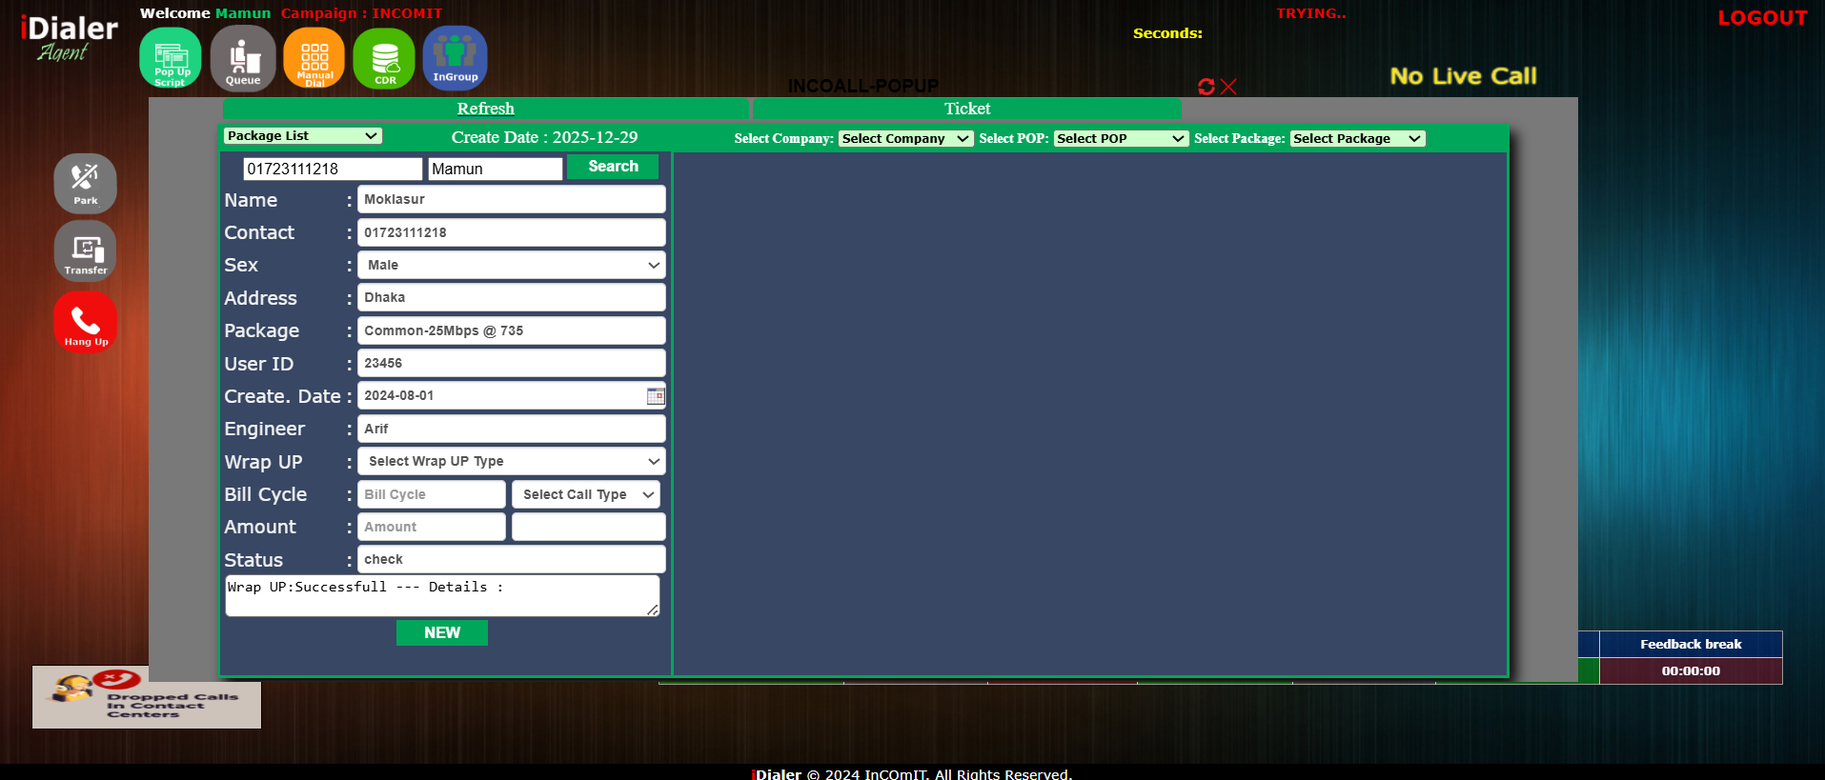
Task: Open the calendar picker for Create Date
Action: (656, 396)
